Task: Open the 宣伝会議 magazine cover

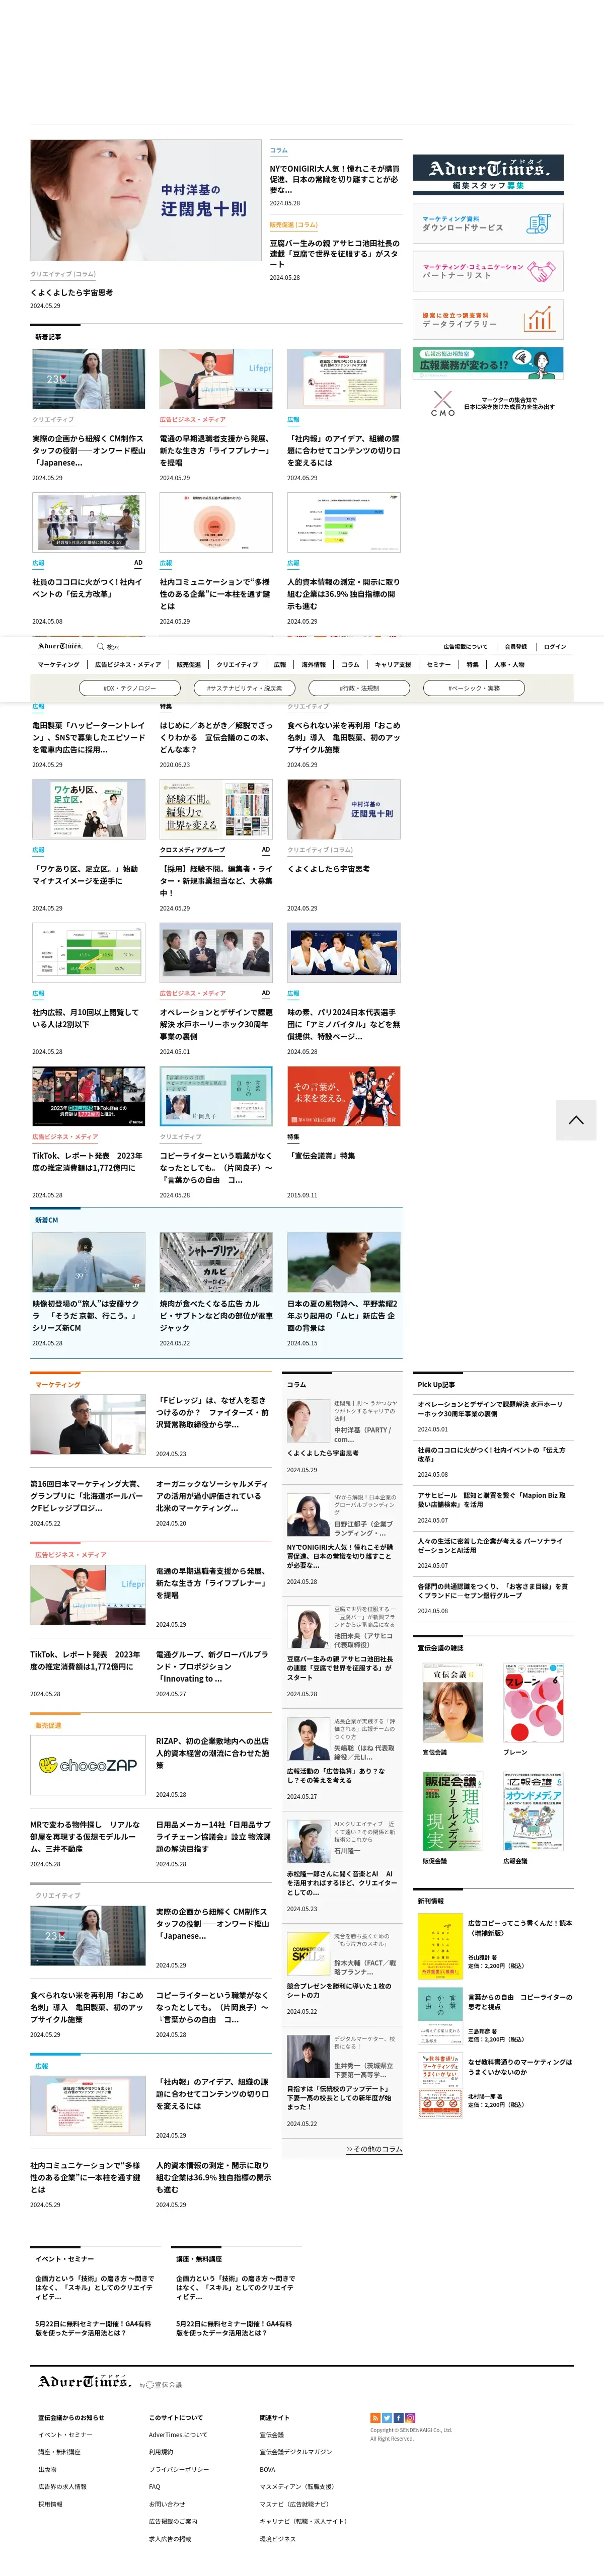Action: (x=453, y=1703)
